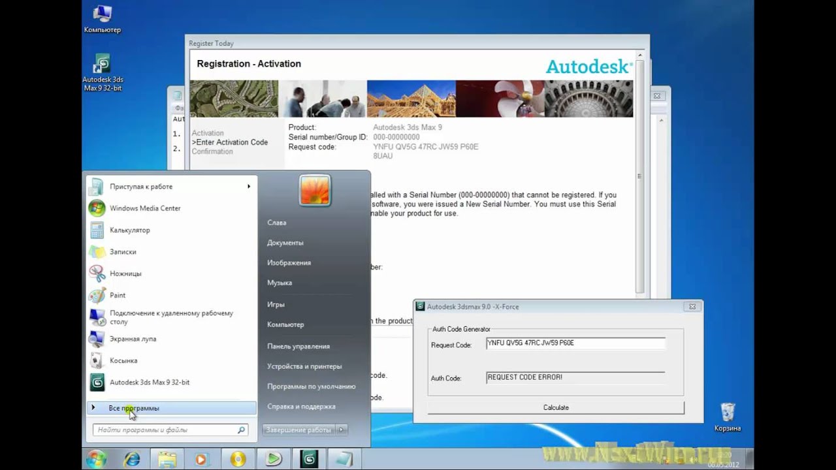This screenshot has height=470, width=836.
Task: Click the search magnifier icon in Start menu
Action: 241,430
